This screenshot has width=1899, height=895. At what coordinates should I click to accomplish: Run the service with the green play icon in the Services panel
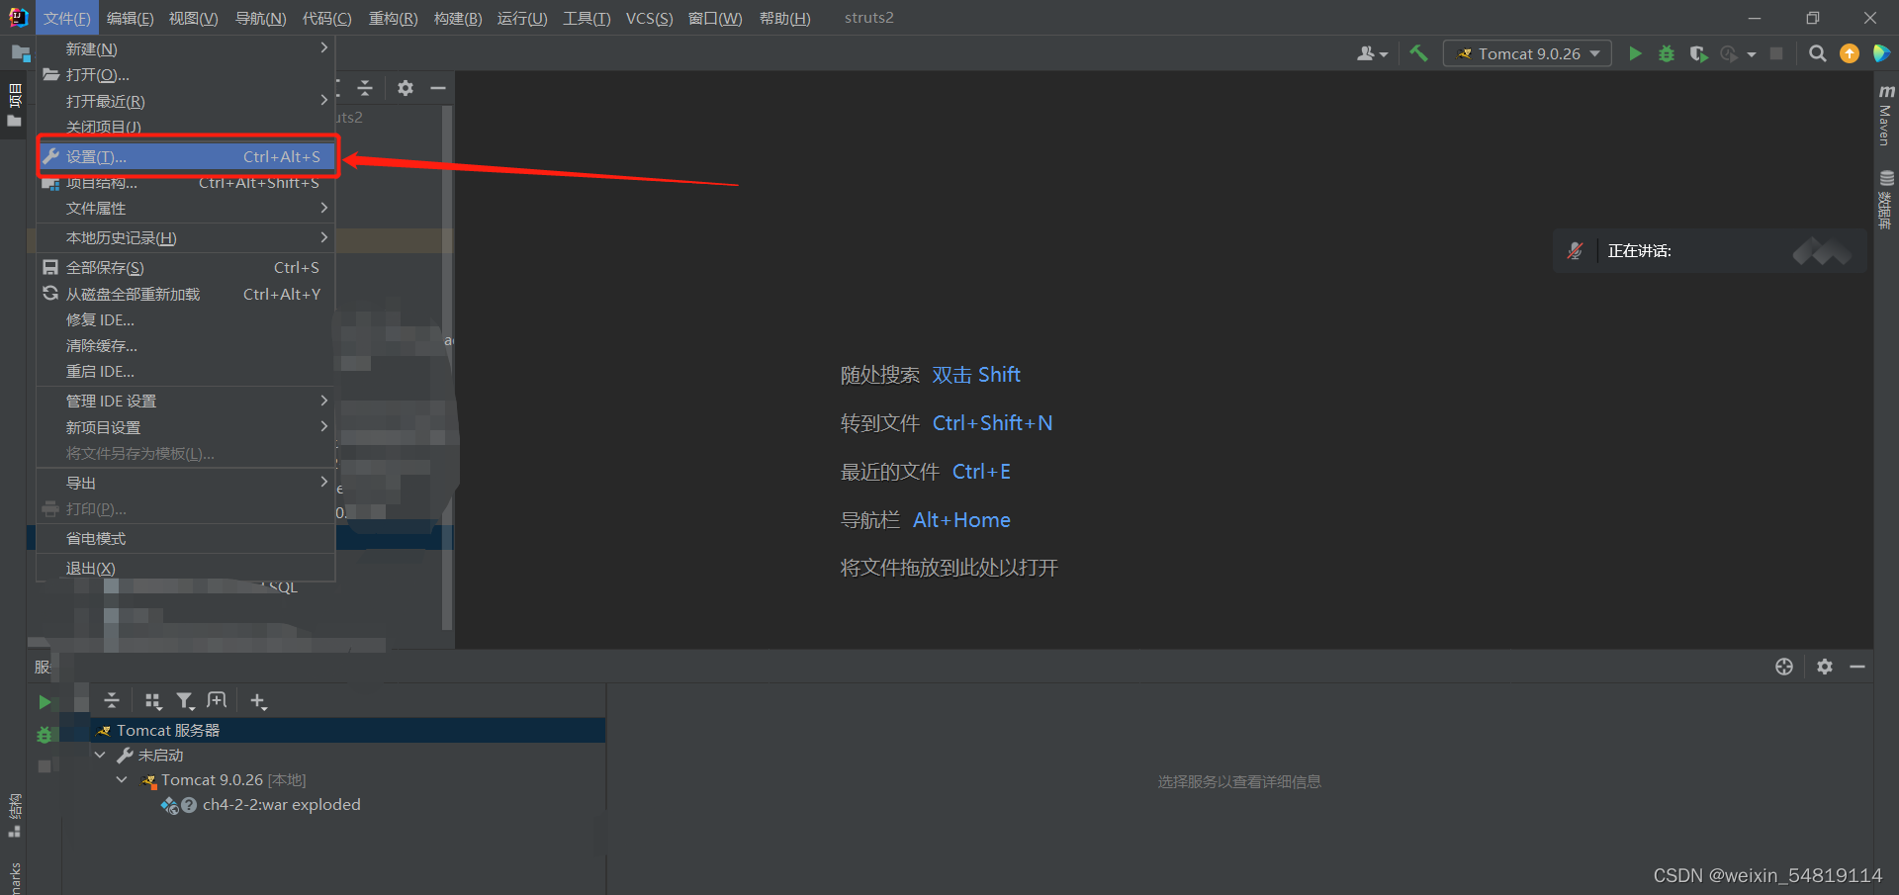point(45,702)
